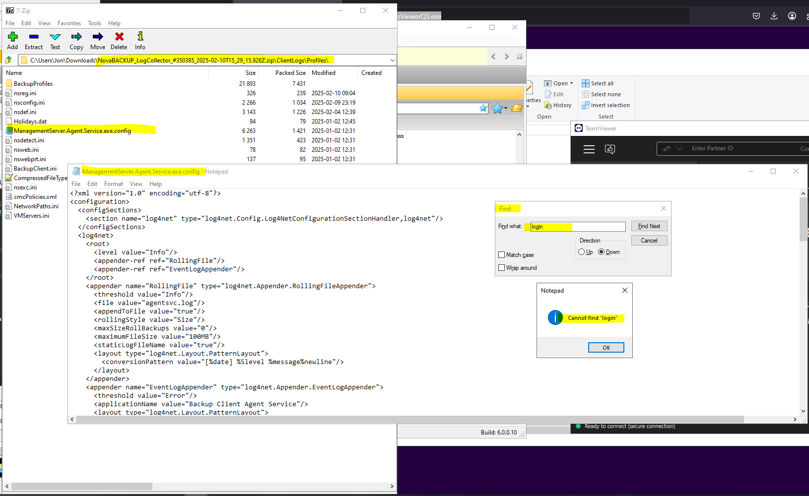
Task: Click Edit in Explorer ribbon Open group
Action: 554,94
